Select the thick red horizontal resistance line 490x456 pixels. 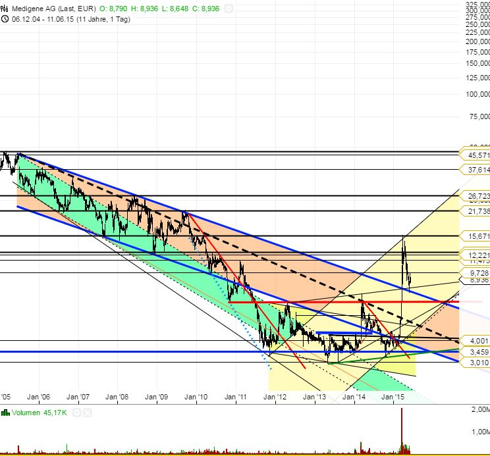(x=329, y=301)
